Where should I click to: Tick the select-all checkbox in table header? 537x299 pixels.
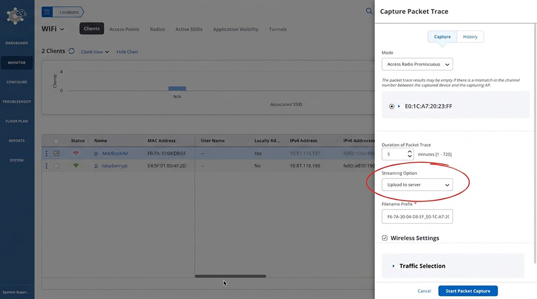pos(56,141)
